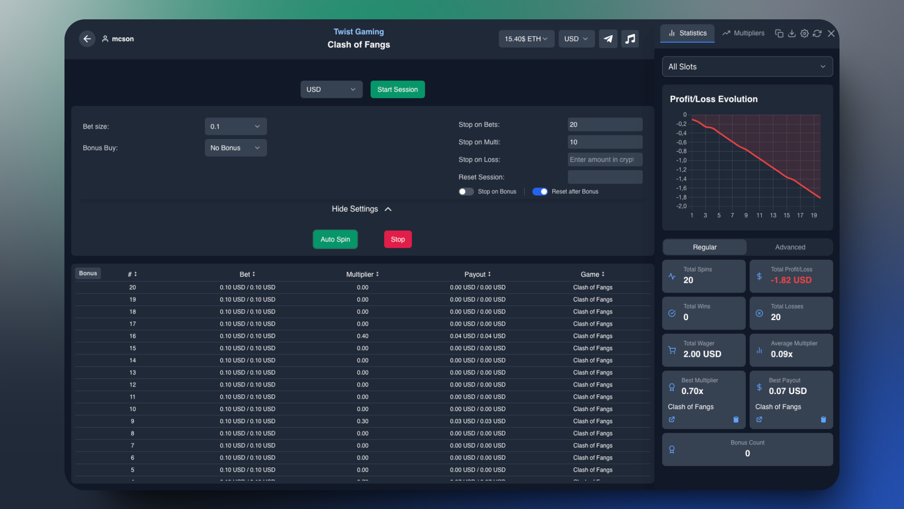
Task: Collapse settings via Hide Settings
Action: (x=362, y=209)
